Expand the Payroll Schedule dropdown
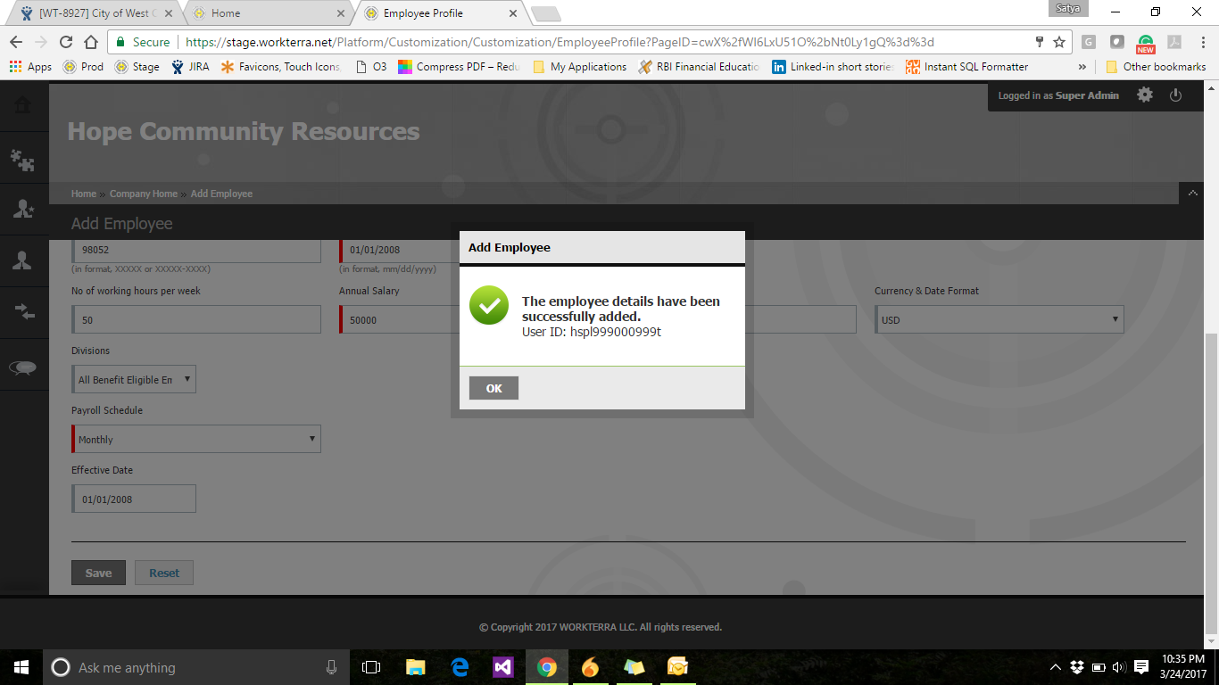Viewport: 1219px width, 685px height. click(x=195, y=439)
